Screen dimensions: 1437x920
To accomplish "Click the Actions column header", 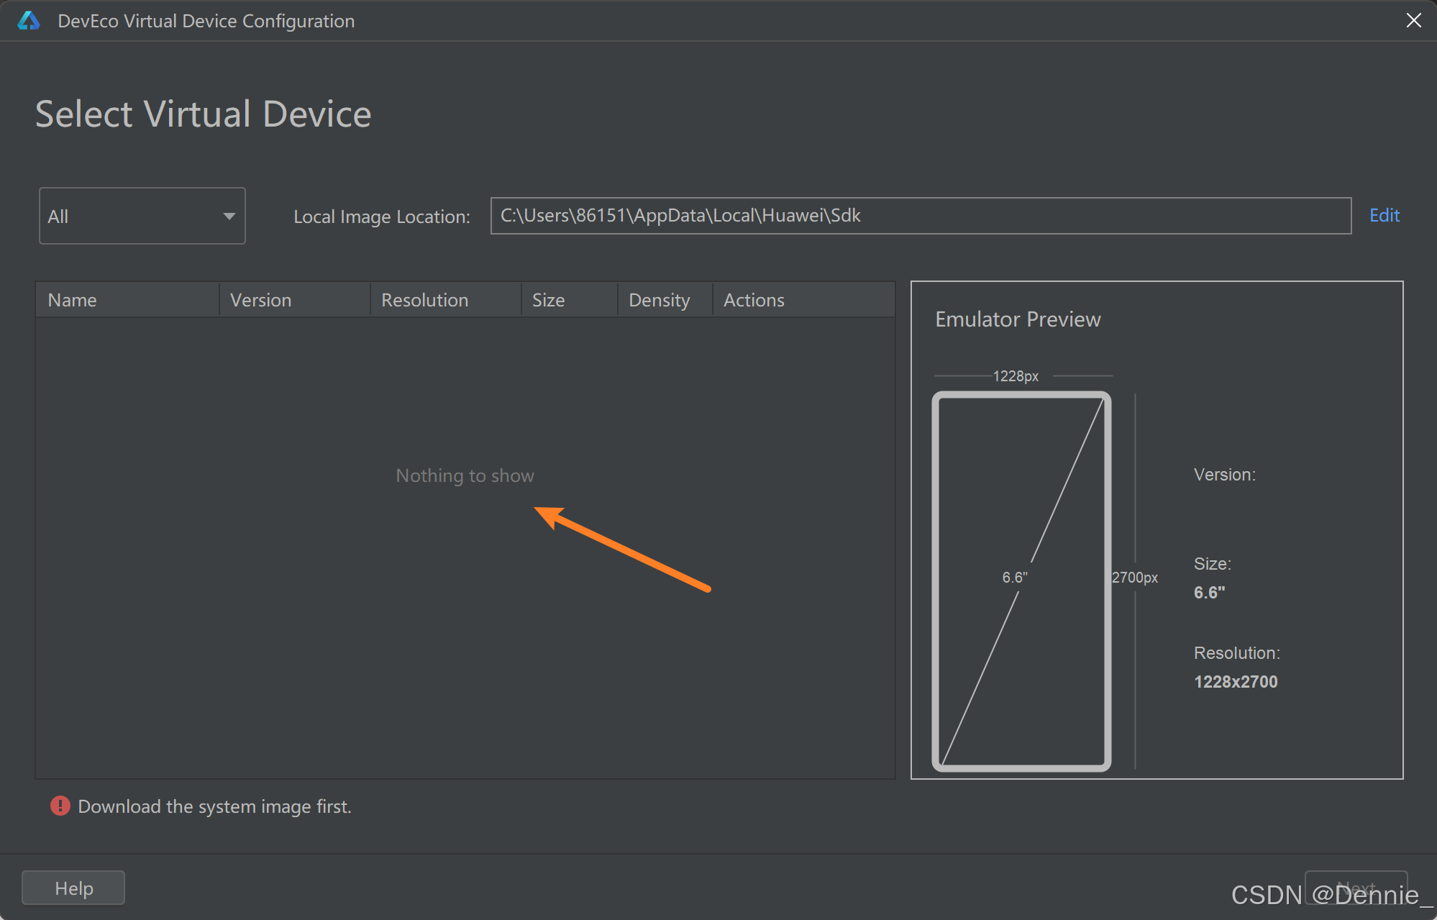I will coord(754,300).
